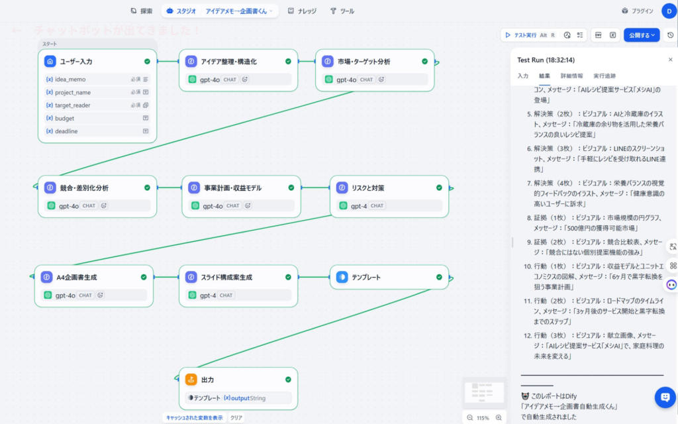Select the project_name variable row
Viewport: 678px width, 424px height.
coord(97,92)
